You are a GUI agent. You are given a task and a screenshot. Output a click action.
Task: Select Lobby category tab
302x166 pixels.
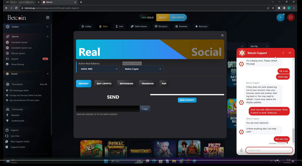point(86,26)
